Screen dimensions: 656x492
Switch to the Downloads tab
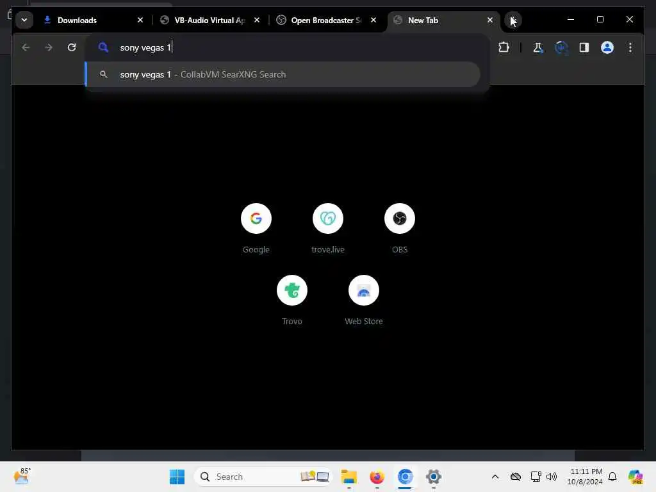click(x=93, y=20)
